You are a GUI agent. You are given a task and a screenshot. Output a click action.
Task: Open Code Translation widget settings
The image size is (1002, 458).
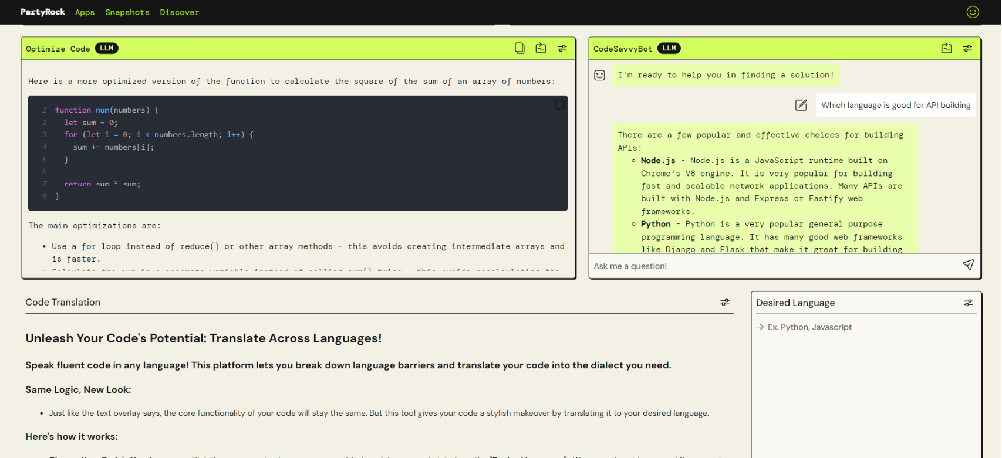tap(725, 302)
